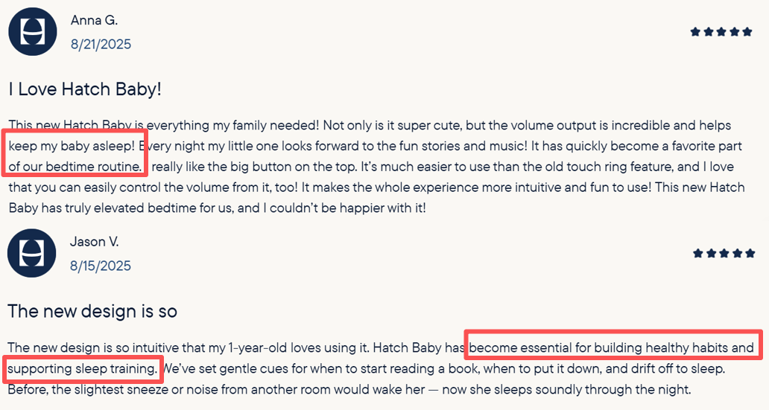The width and height of the screenshot is (769, 410).
Task: Click Jason V.'s Hatch logo avatar
Action: [x=32, y=254]
